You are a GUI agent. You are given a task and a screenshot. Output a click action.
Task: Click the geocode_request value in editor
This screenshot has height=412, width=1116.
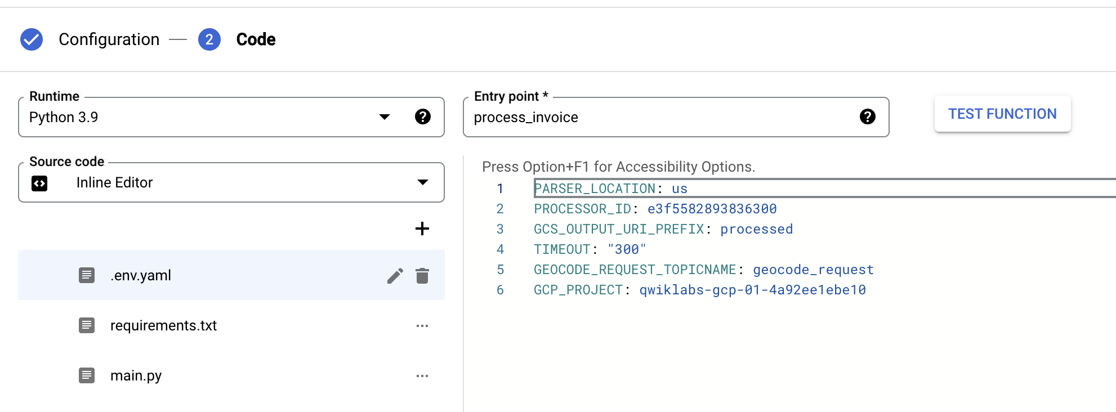click(813, 270)
